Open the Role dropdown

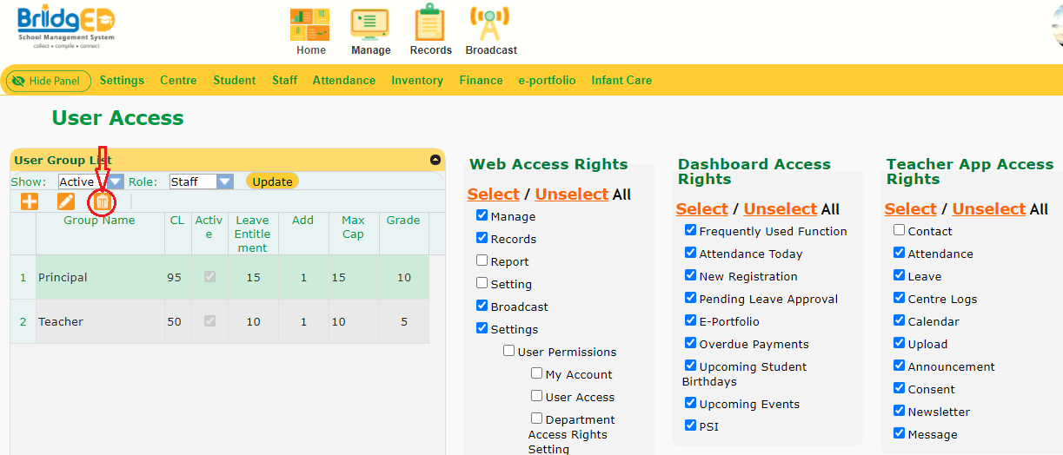201,181
